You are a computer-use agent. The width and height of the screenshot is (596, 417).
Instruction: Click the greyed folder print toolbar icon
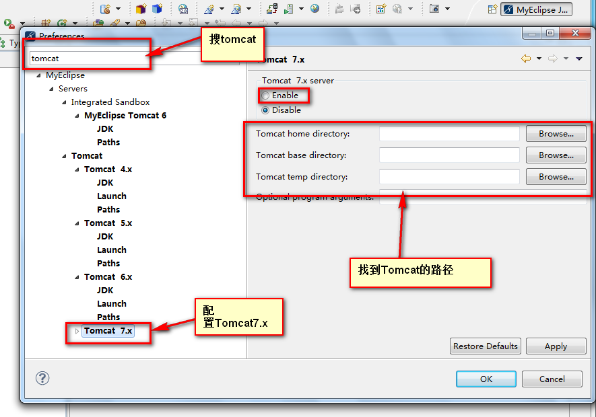pos(339,9)
